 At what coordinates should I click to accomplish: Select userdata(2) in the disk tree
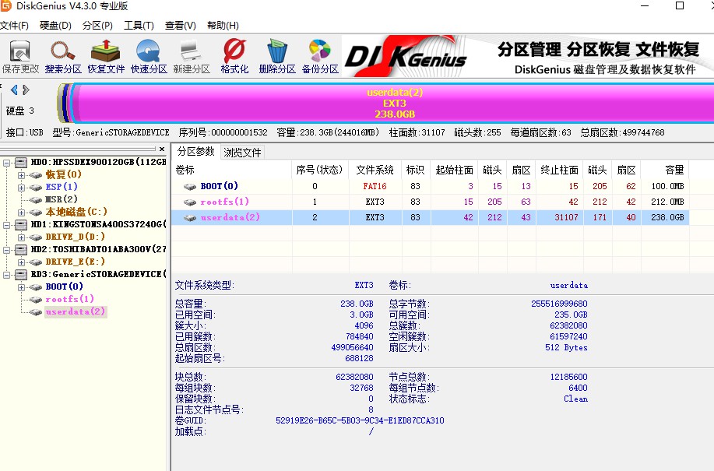coord(75,311)
